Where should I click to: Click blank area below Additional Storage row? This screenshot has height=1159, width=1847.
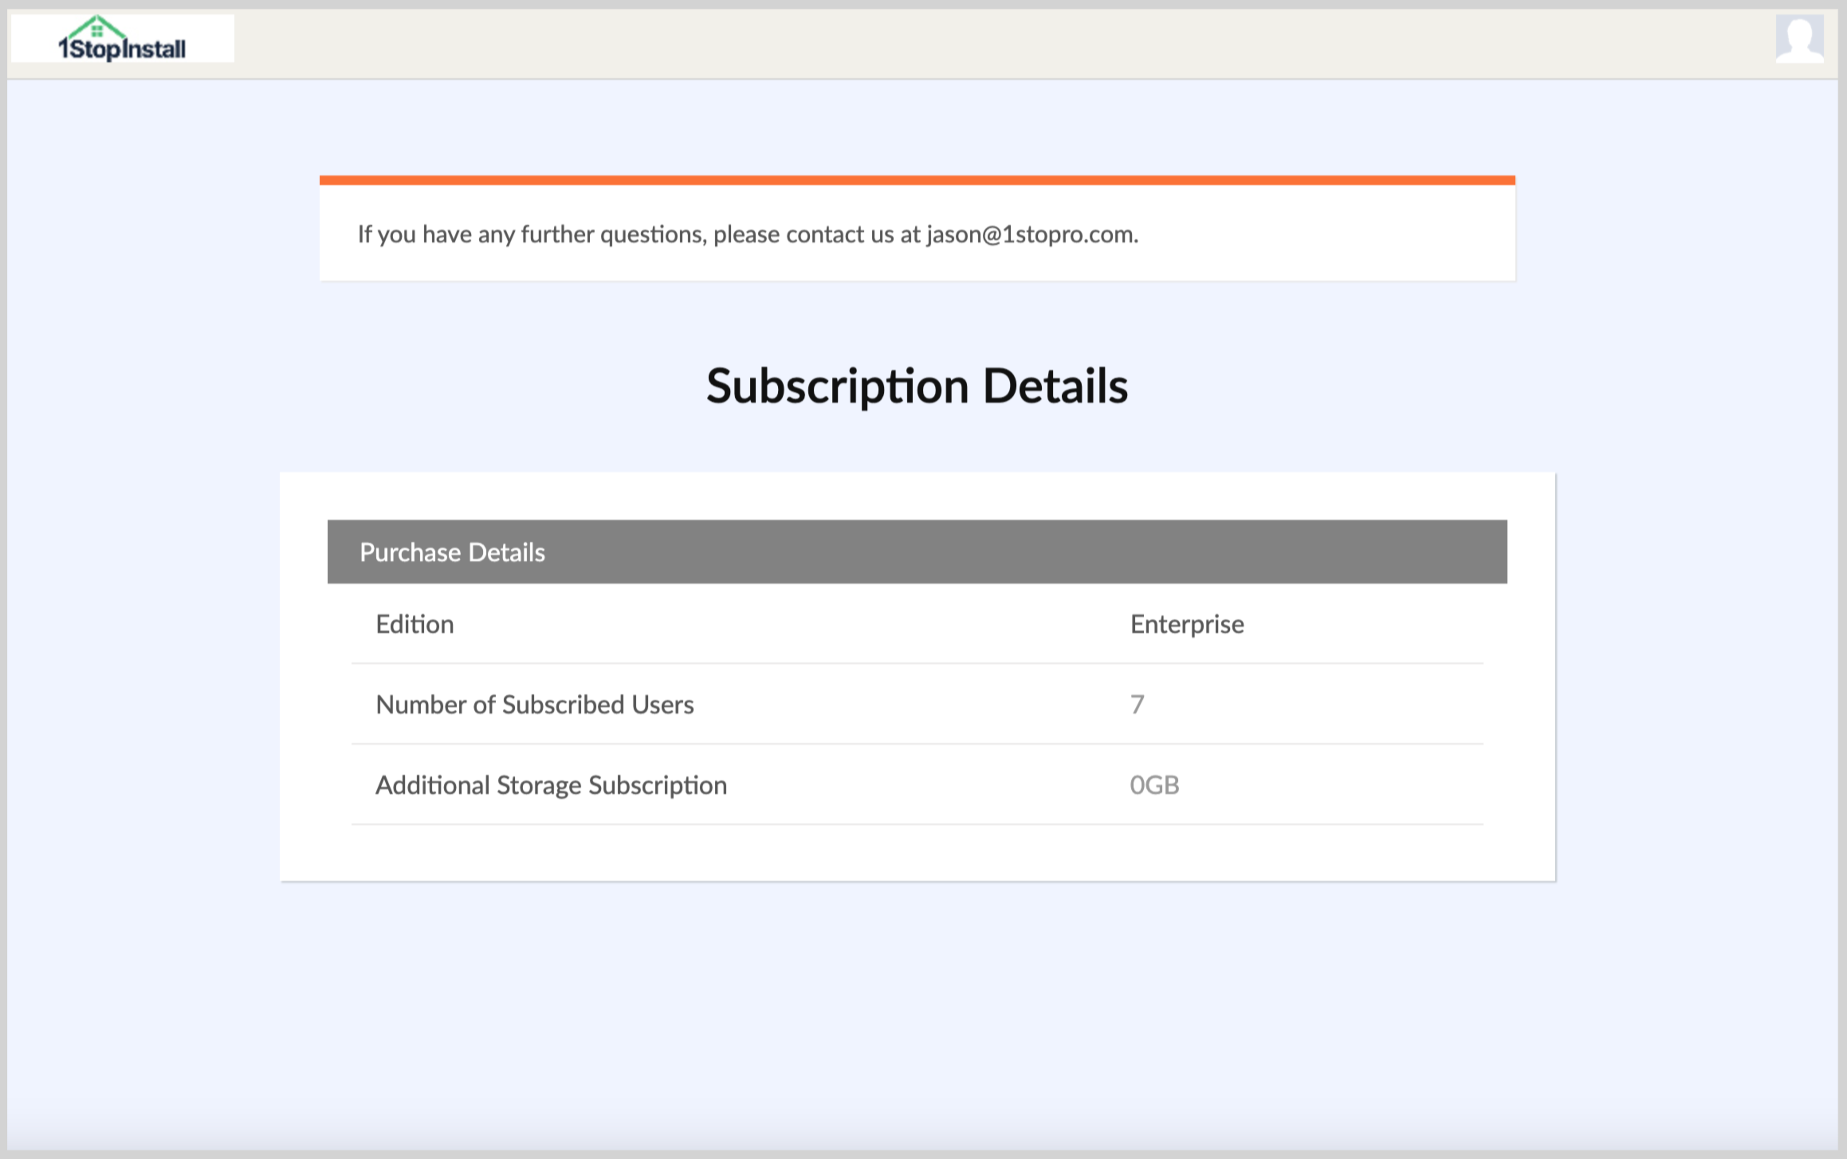[x=917, y=853]
